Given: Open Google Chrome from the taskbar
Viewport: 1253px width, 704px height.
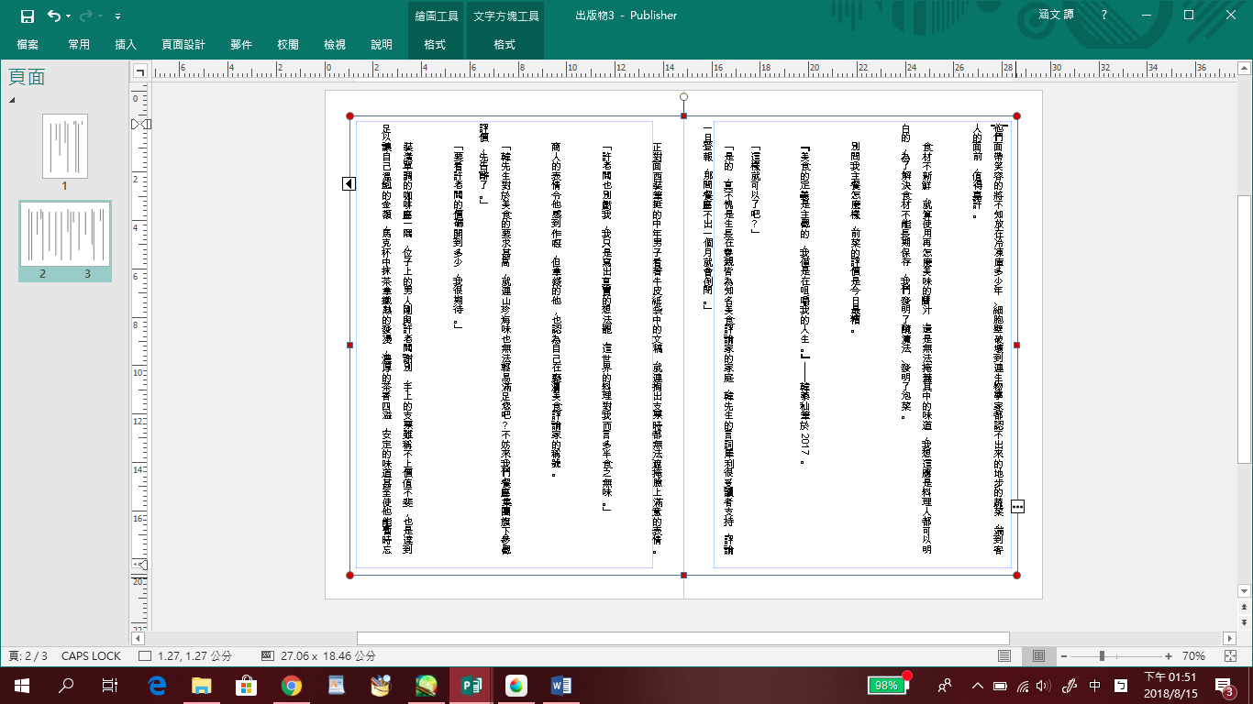Looking at the screenshot, I should [291, 685].
